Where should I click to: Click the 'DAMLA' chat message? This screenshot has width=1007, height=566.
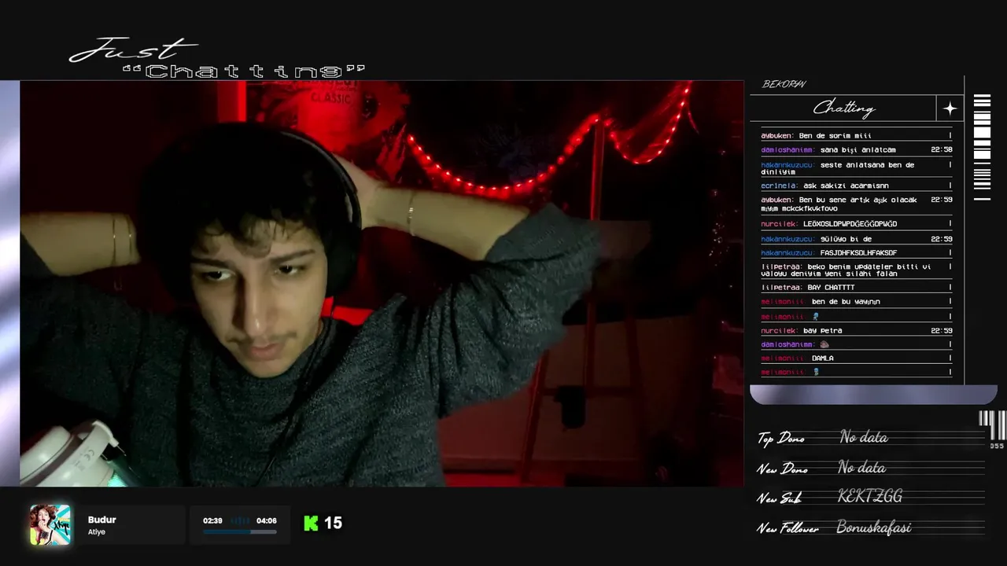pos(822,358)
